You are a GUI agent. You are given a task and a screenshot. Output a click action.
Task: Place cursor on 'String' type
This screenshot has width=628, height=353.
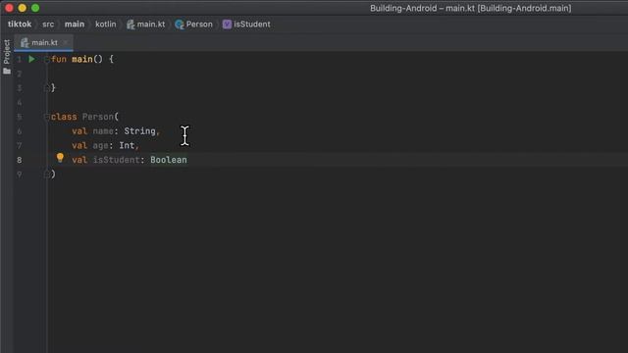[139, 130]
